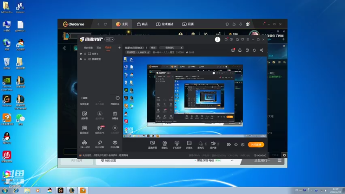This screenshot has height=194, width=345.
Task: Click the GeForce Experience desktop icon
Action: tap(7, 84)
